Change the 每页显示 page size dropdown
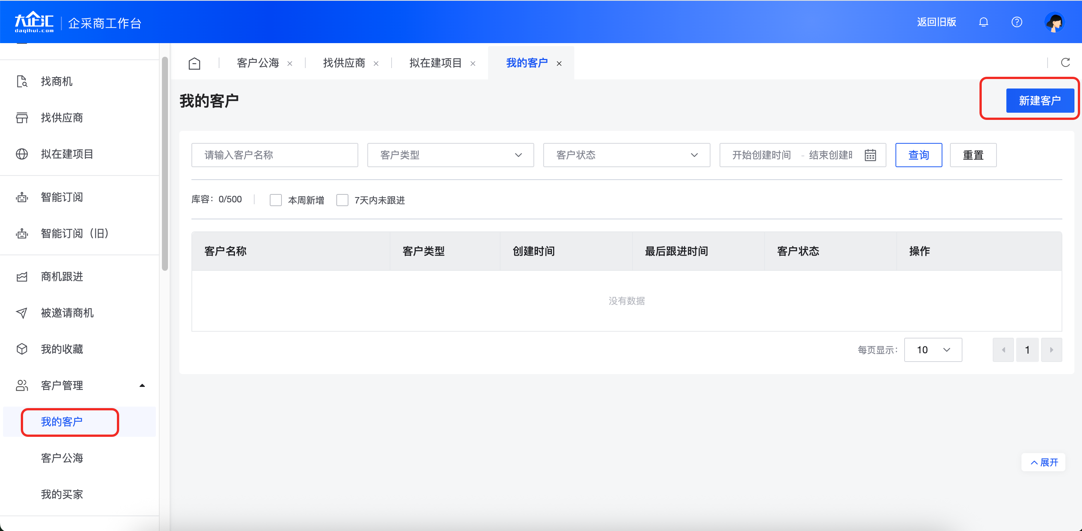 click(933, 350)
